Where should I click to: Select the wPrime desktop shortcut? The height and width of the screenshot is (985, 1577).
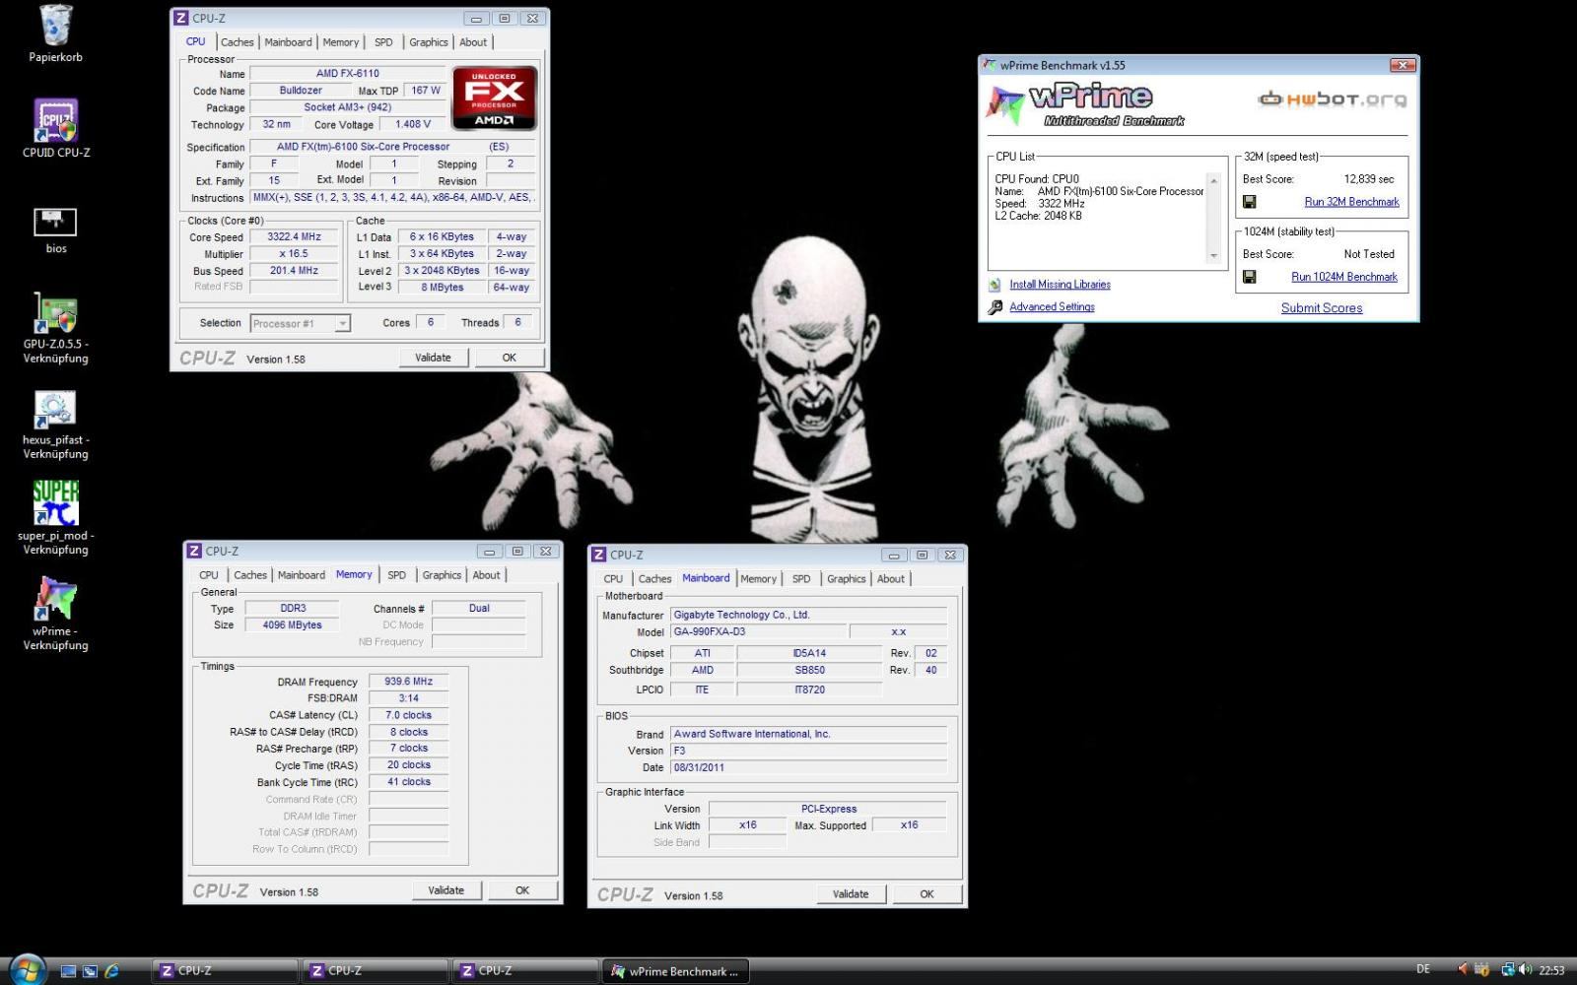pos(56,613)
